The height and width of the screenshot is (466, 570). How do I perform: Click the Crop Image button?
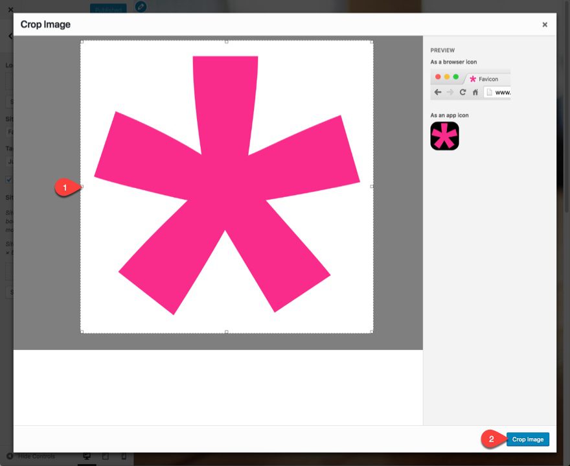(527, 439)
